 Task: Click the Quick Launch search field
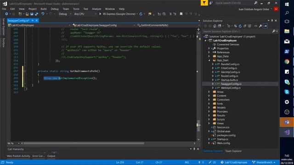click(234, 3)
